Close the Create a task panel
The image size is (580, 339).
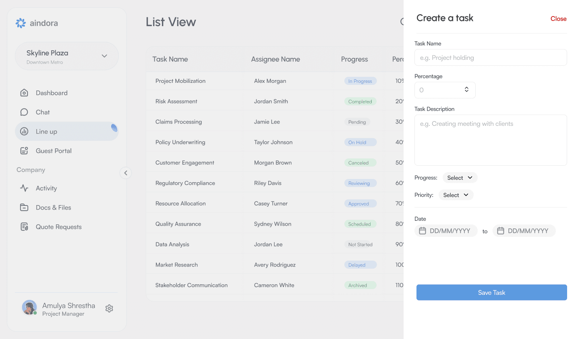point(558,19)
